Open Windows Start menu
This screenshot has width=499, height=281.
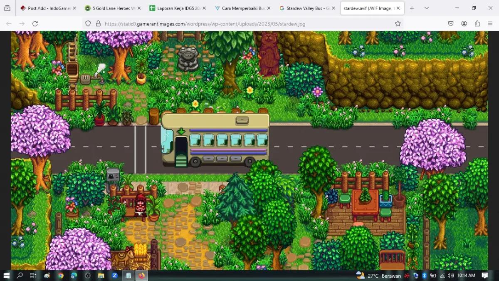7,276
